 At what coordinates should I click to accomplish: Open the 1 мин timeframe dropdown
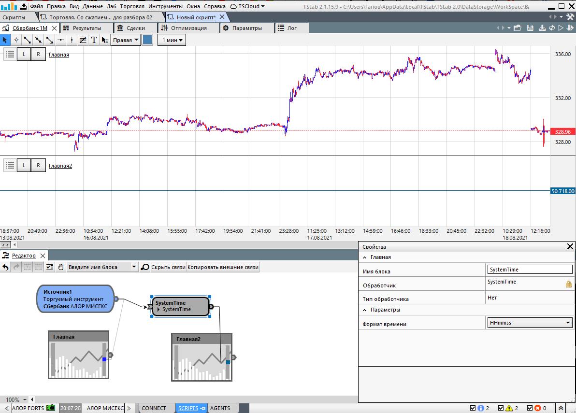173,40
